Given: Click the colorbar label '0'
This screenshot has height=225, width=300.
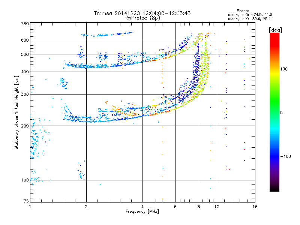Looking at the screenshot, I should pos(281,112).
